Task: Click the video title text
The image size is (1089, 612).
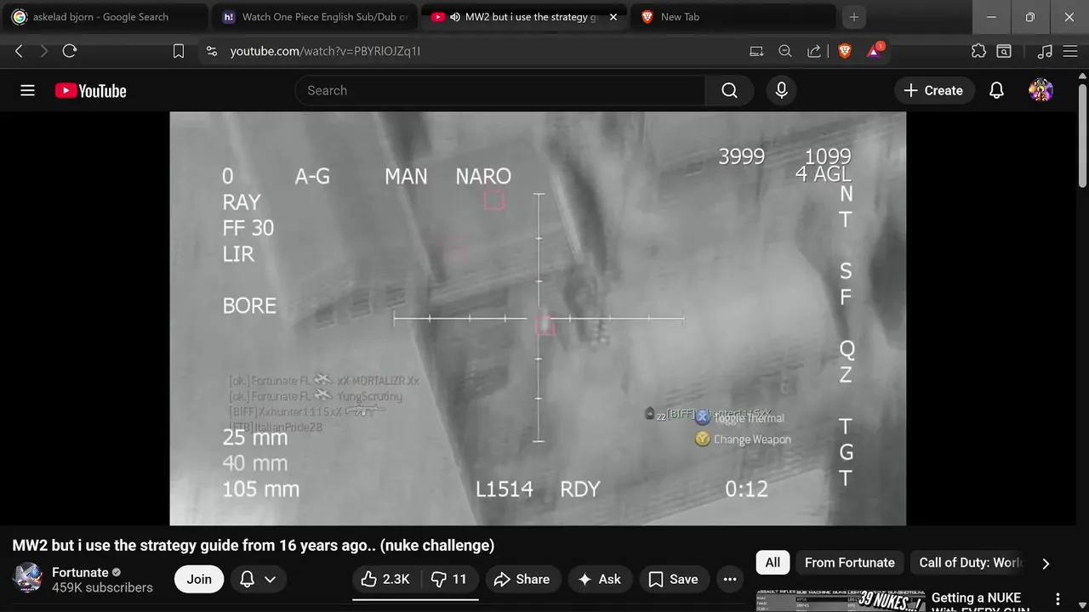Action: pos(253,546)
